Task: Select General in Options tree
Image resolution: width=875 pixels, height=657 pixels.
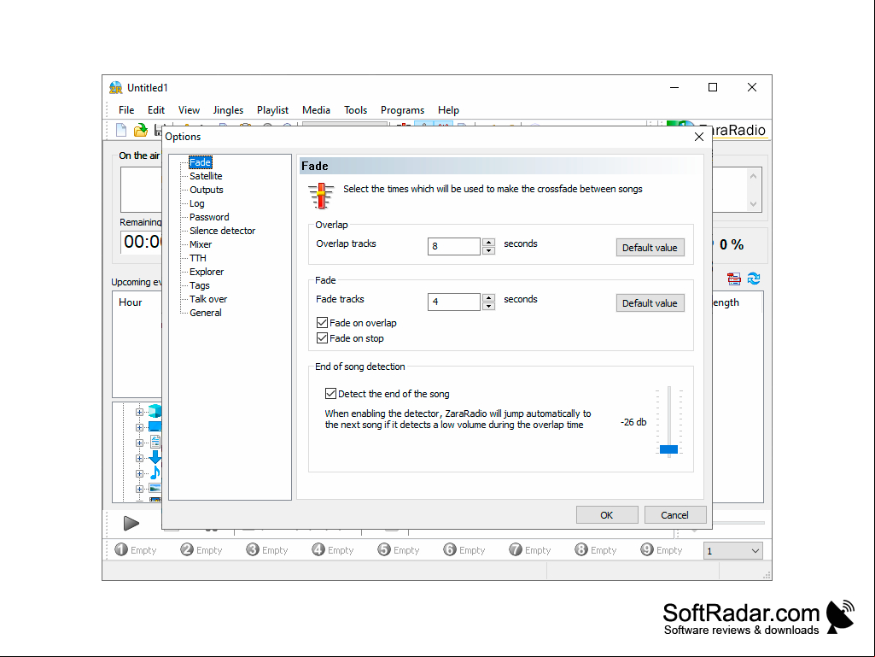Action: [206, 313]
